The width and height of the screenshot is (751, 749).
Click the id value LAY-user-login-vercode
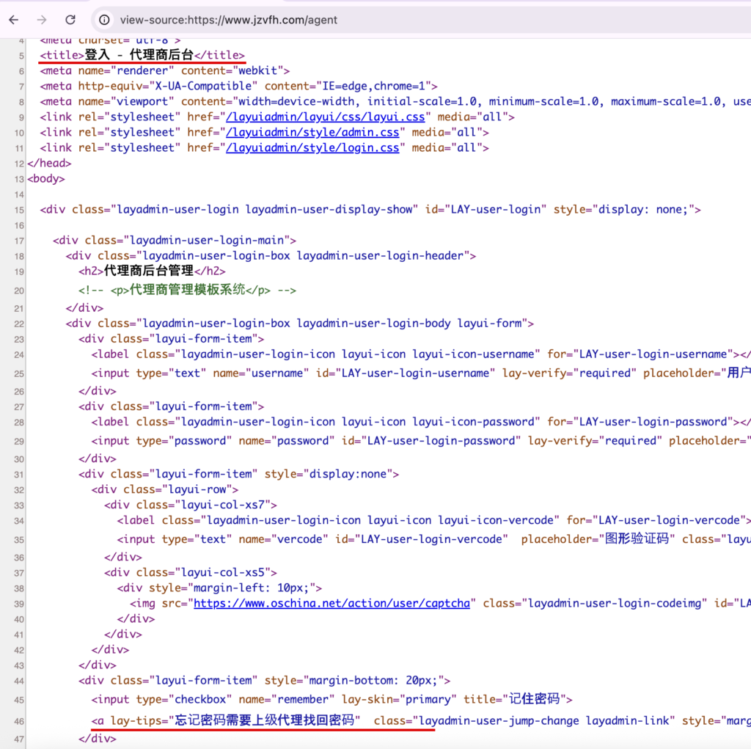pyautogui.click(x=431, y=539)
